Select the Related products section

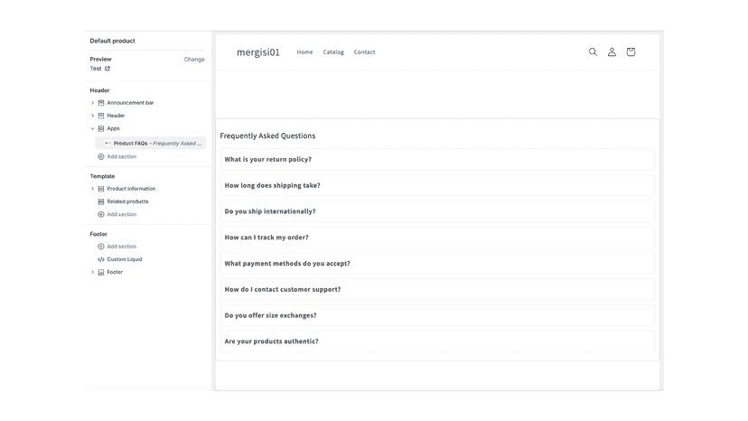[x=128, y=201]
